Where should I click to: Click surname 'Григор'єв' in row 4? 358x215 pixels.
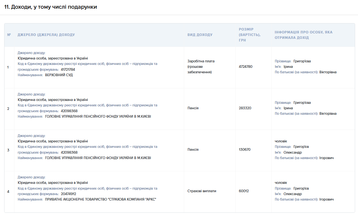[x=301, y=188]
